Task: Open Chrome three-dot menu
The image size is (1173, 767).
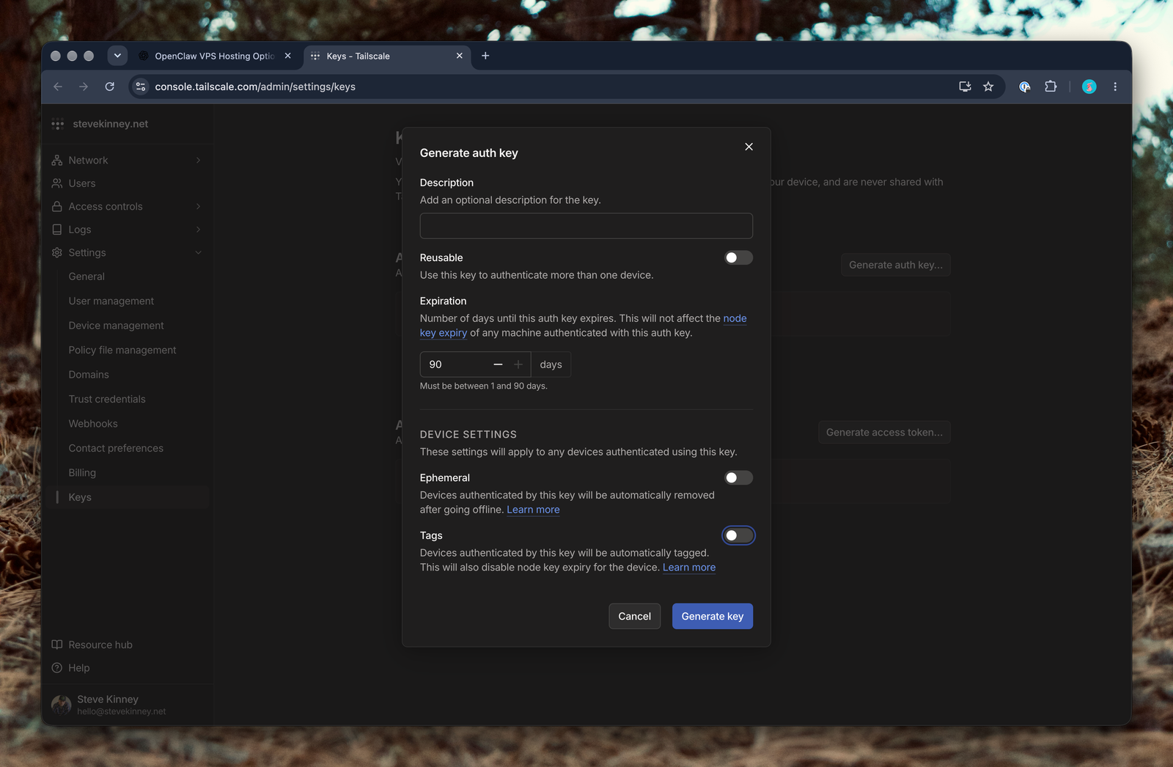Action: click(x=1115, y=87)
